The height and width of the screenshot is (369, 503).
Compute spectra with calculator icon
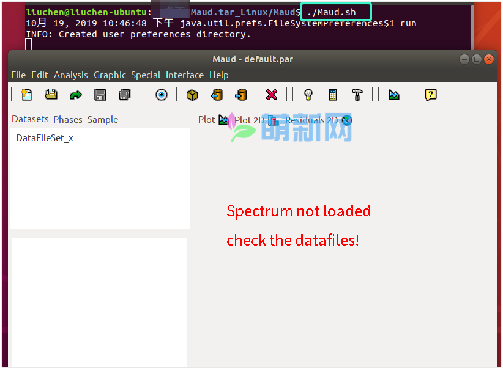[333, 95]
